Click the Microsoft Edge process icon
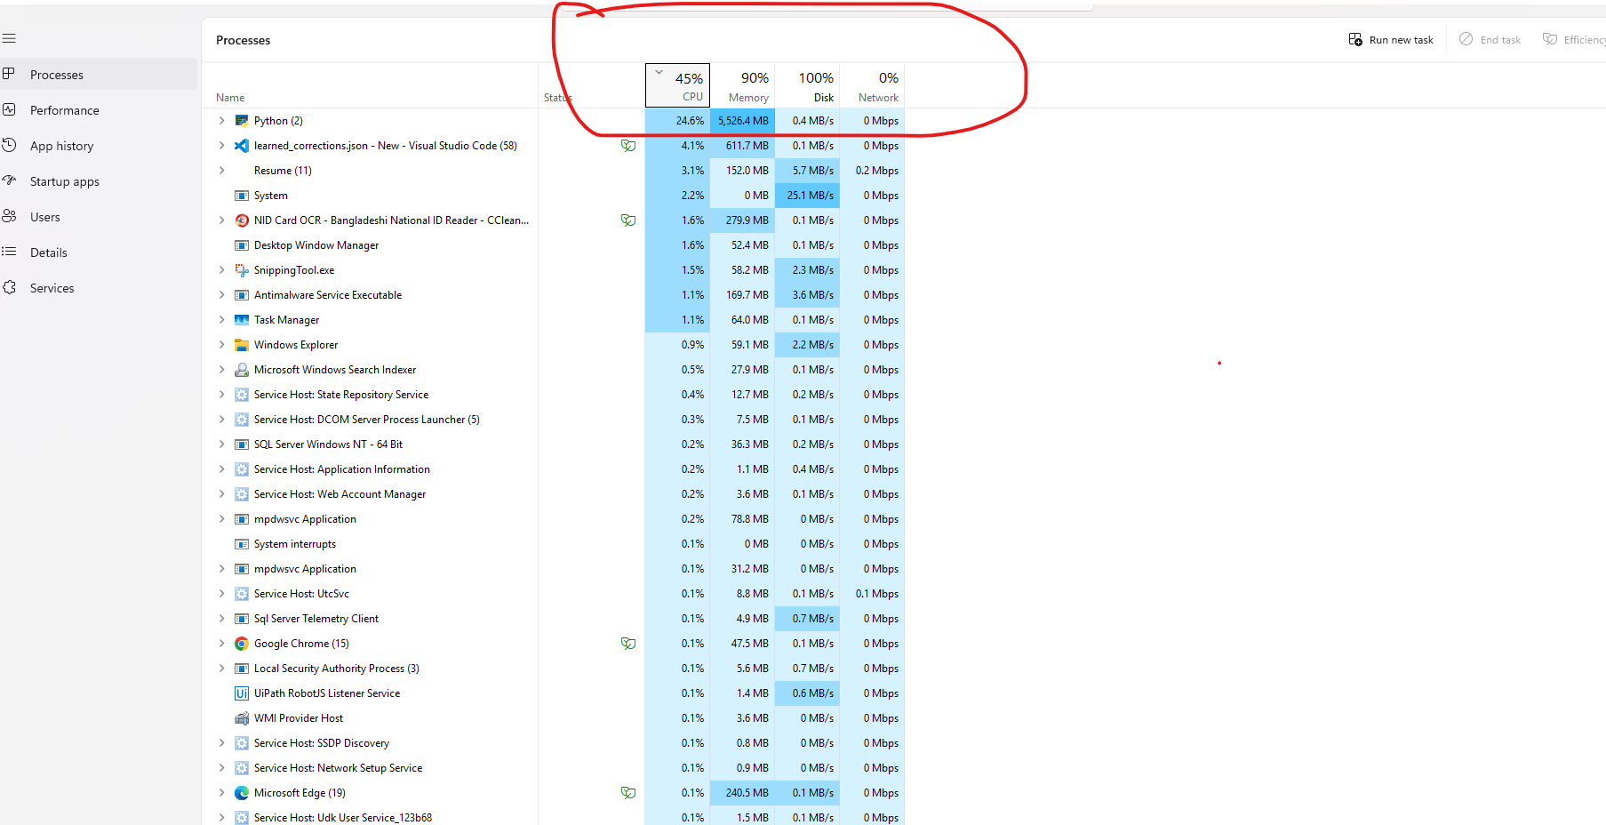This screenshot has width=1606, height=825. tap(241, 793)
